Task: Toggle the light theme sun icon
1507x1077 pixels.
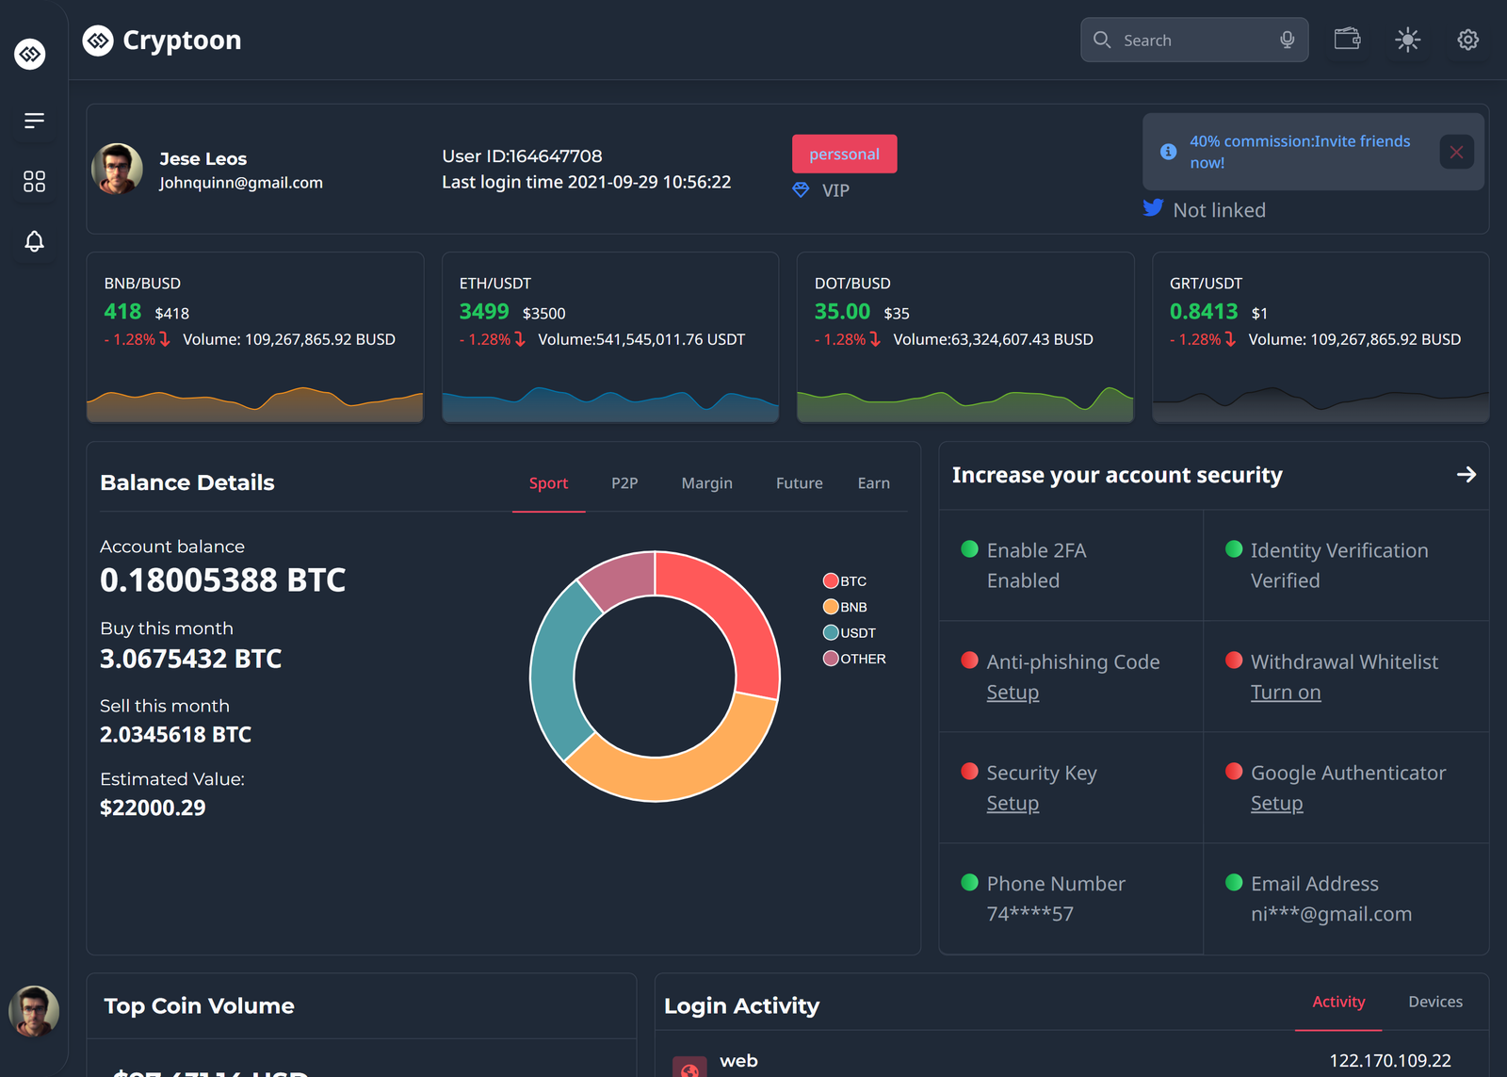Action: 1407,40
